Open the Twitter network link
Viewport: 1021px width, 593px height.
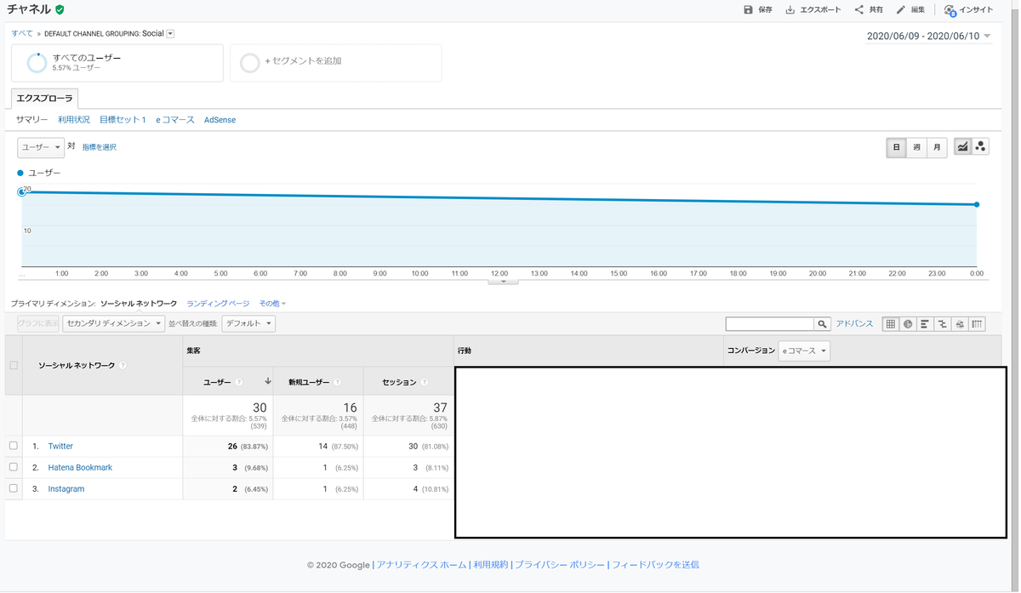(x=60, y=446)
